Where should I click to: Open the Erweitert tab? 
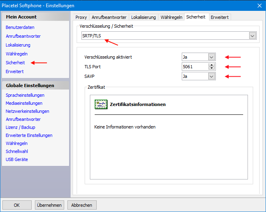click(220, 17)
